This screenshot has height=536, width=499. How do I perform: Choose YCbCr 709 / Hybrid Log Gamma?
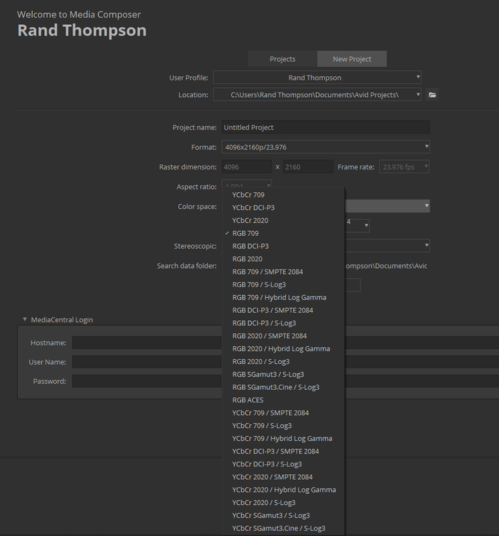pyautogui.click(x=283, y=438)
